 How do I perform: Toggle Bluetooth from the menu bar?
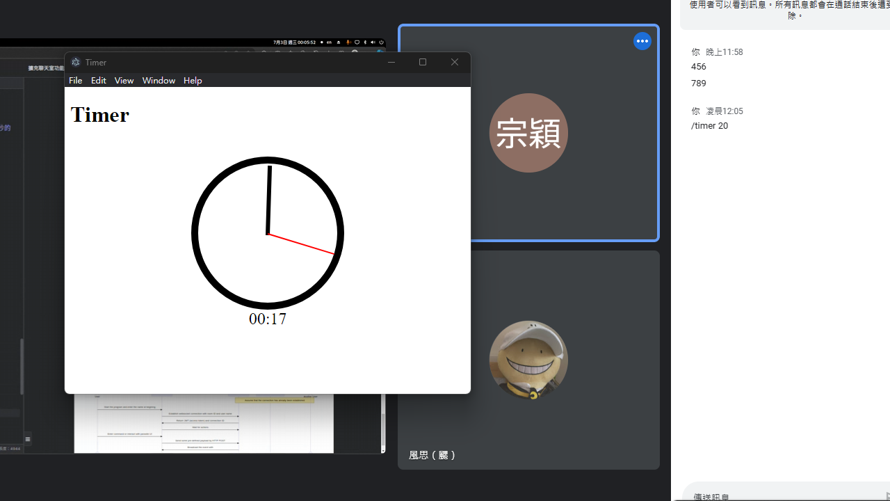pos(364,42)
